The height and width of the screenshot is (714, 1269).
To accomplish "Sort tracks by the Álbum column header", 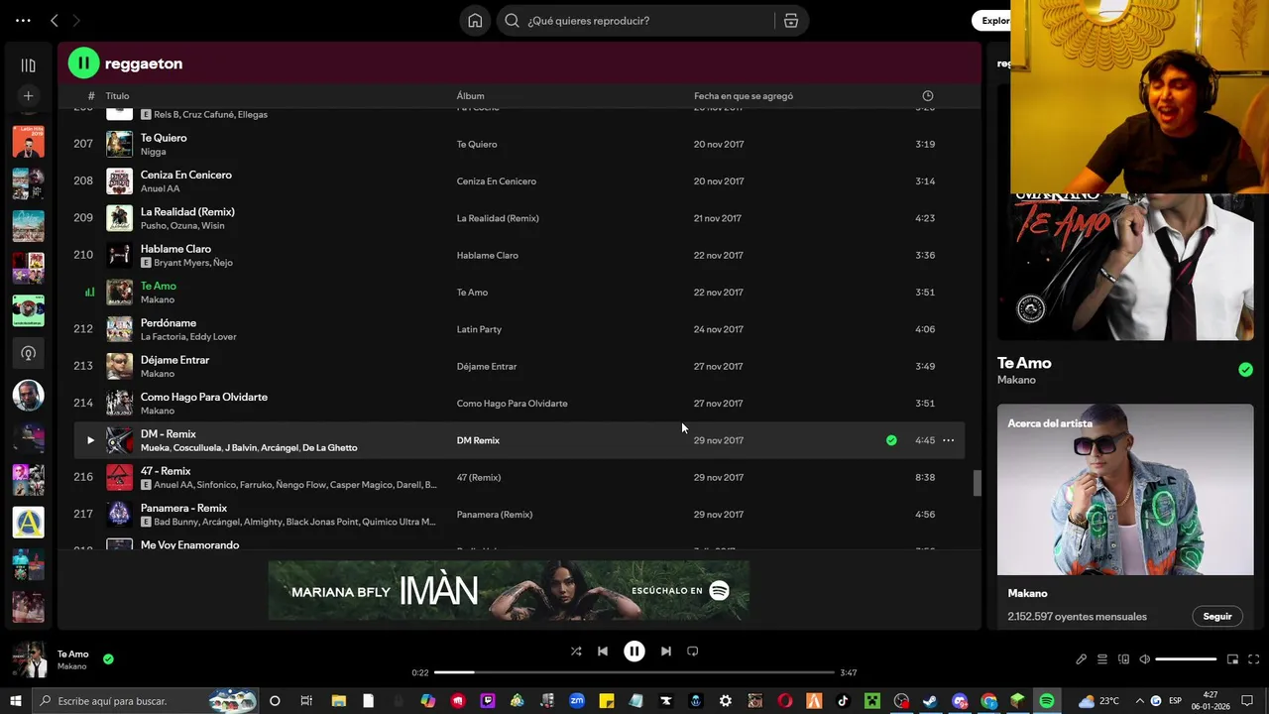I will point(470,96).
